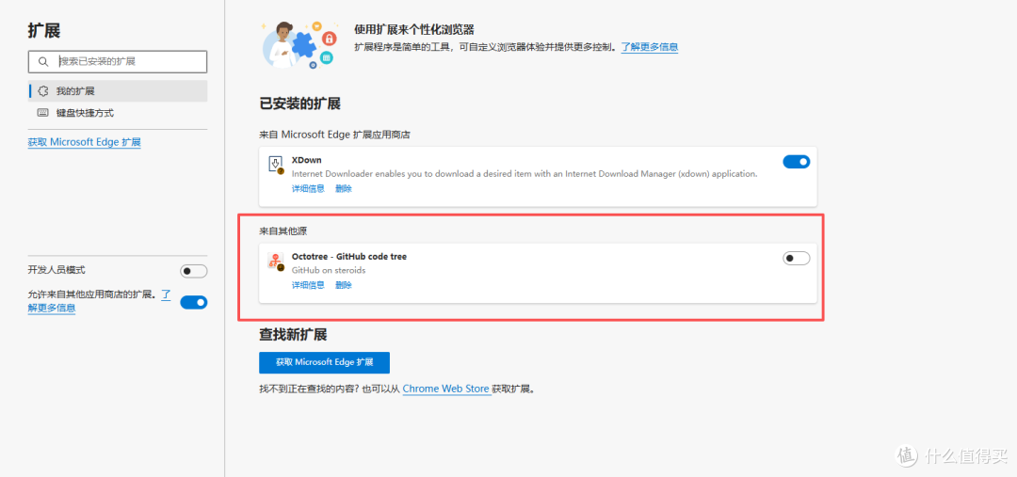Click the keyboard shortcuts icon
The image size is (1017, 477).
(x=43, y=113)
